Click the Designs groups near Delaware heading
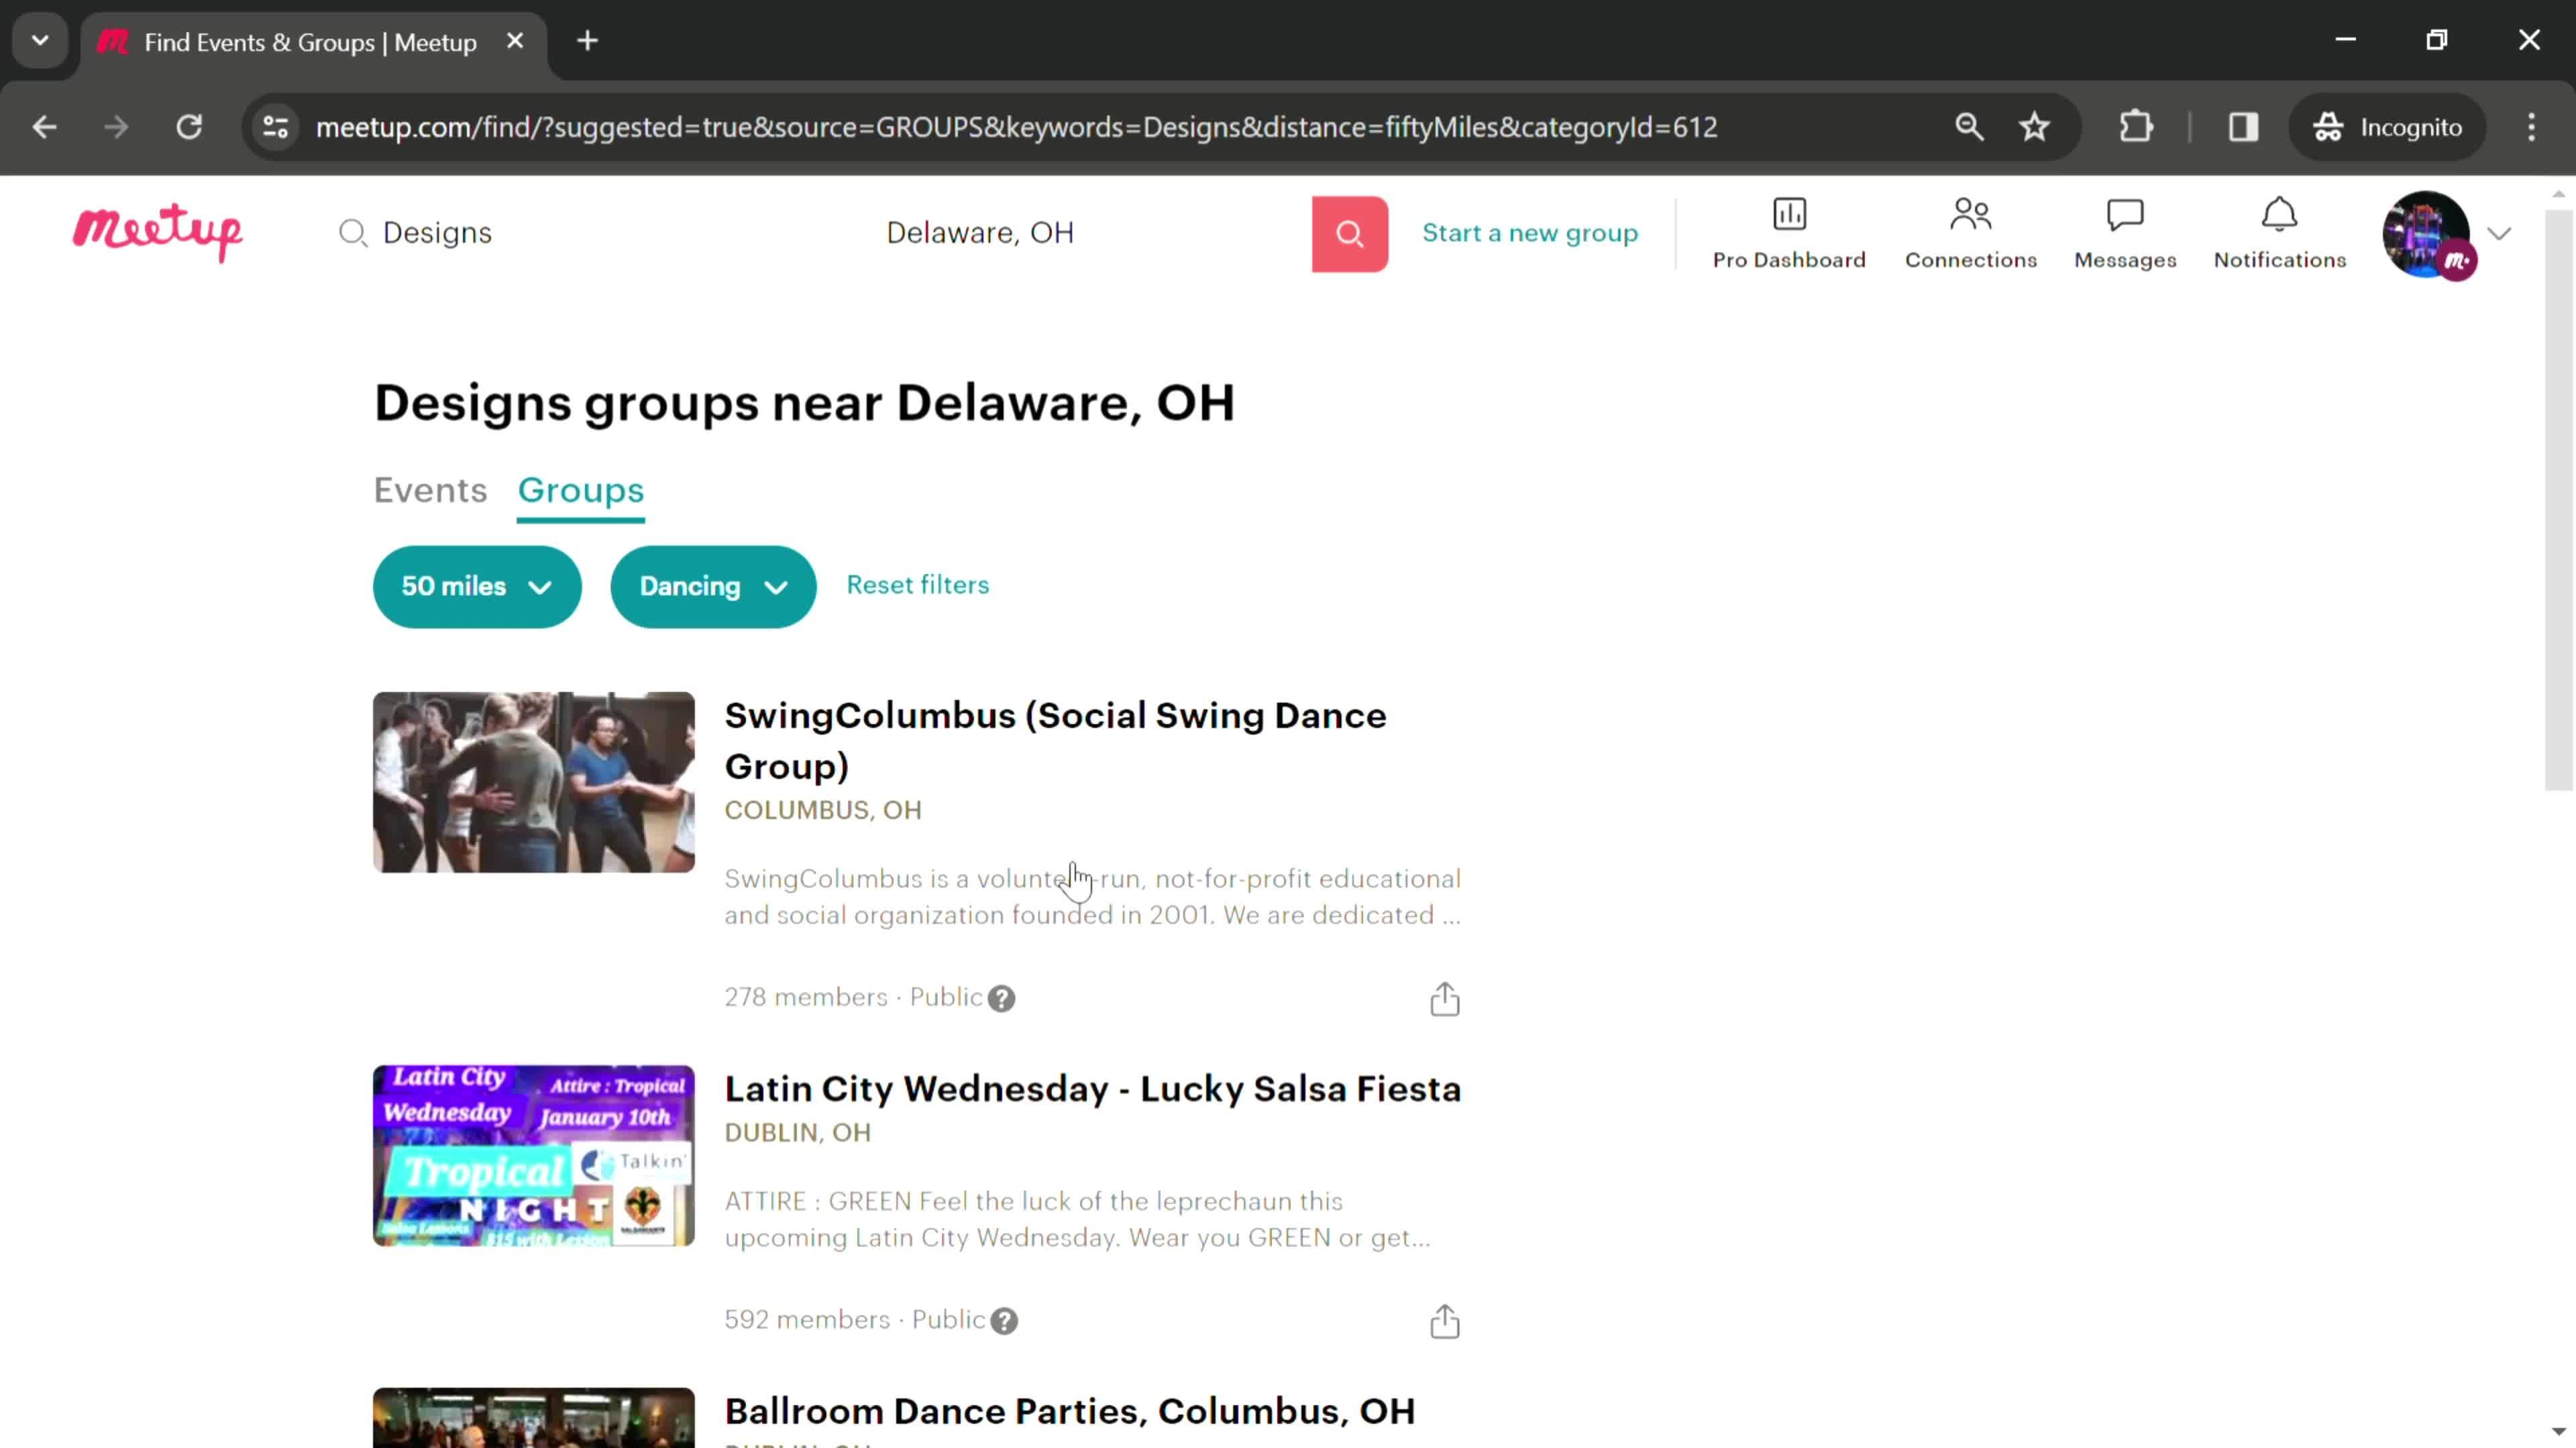This screenshot has height=1448, width=2576. pos(804,404)
